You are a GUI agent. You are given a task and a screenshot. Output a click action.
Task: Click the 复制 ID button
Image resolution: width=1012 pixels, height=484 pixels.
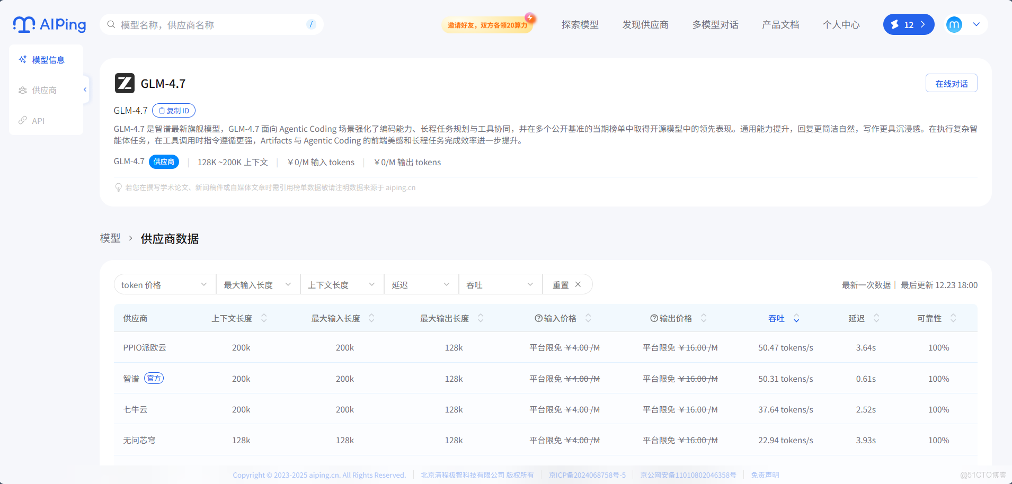tap(174, 110)
